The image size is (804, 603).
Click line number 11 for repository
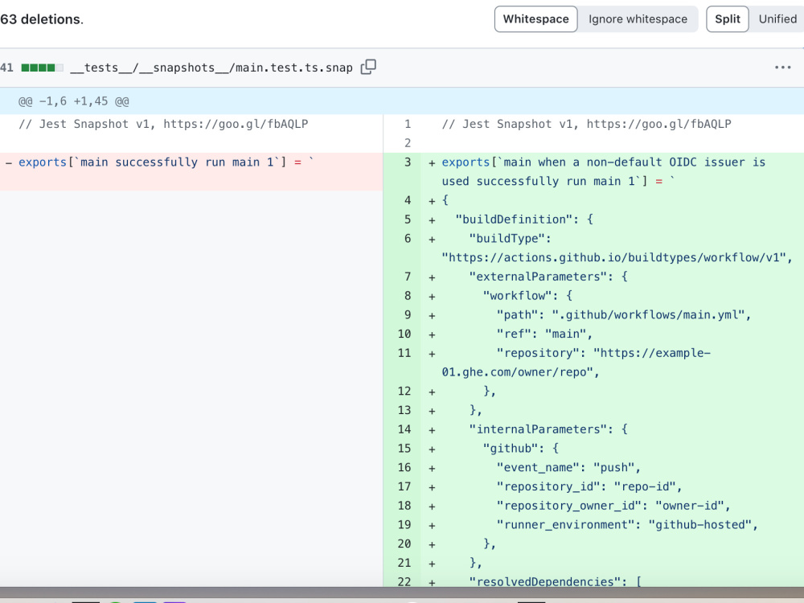coord(404,353)
